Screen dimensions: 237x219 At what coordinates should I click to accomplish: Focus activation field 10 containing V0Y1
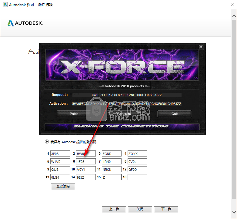pyautogui.click(x=86, y=169)
